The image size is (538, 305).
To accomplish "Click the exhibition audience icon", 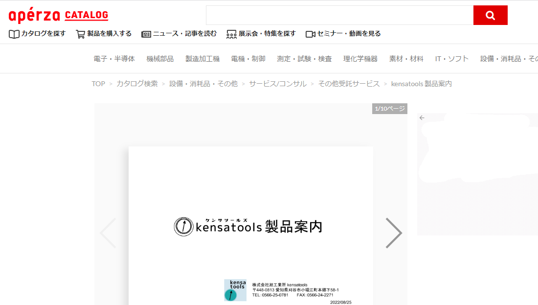I will click(x=232, y=34).
